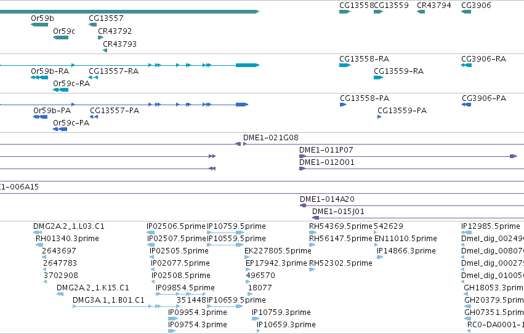The width and height of the screenshot is (524, 334).
Task: Click the IP10659.3prime EST label
Action: [x=286, y=325]
